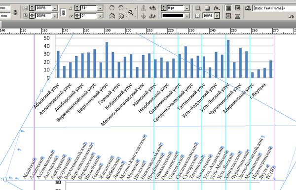Click the Flip Vertical icon

pos(121,16)
